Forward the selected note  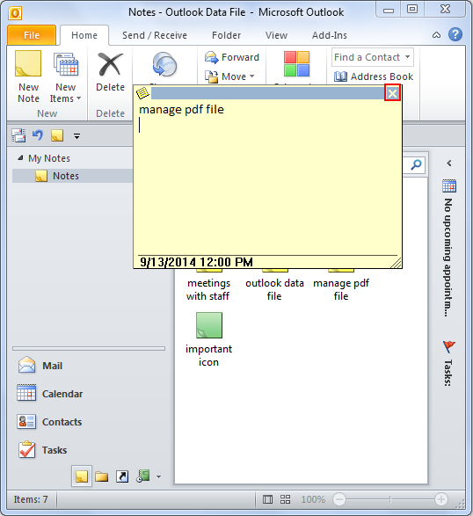coord(232,57)
